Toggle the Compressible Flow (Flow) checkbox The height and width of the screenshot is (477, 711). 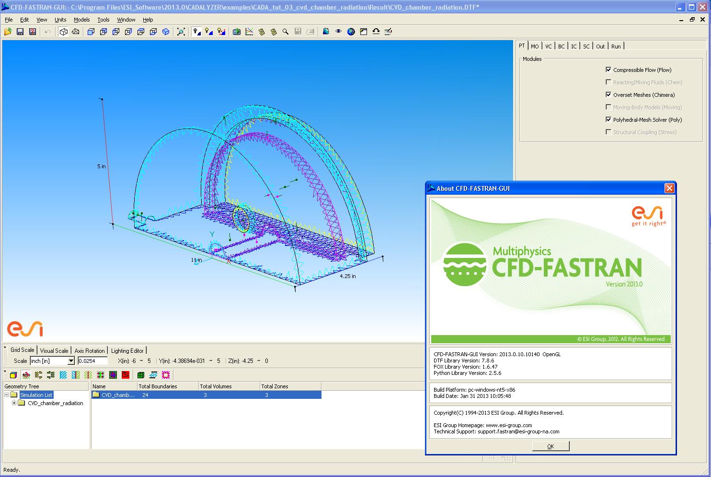(x=608, y=70)
